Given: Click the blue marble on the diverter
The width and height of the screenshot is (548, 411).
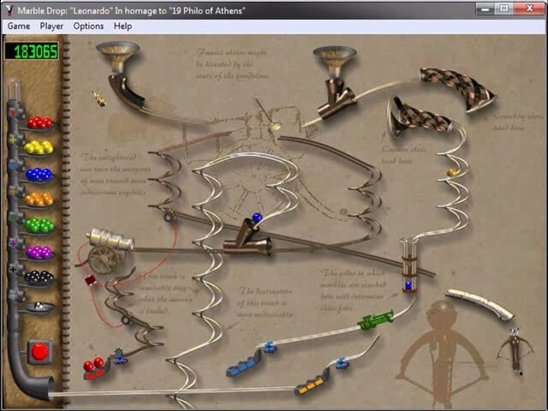Looking at the screenshot, I should tap(257, 217).
